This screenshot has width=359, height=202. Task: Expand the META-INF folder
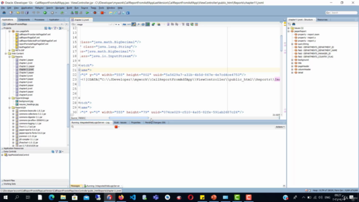(x=10, y=50)
